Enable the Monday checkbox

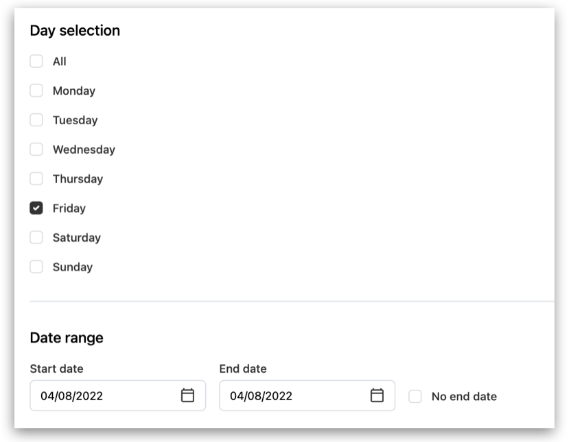(x=36, y=91)
